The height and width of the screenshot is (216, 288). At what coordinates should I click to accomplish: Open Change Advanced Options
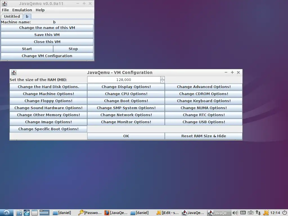(x=204, y=87)
